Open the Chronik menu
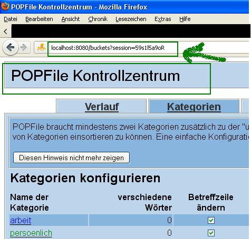 click(x=98, y=19)
